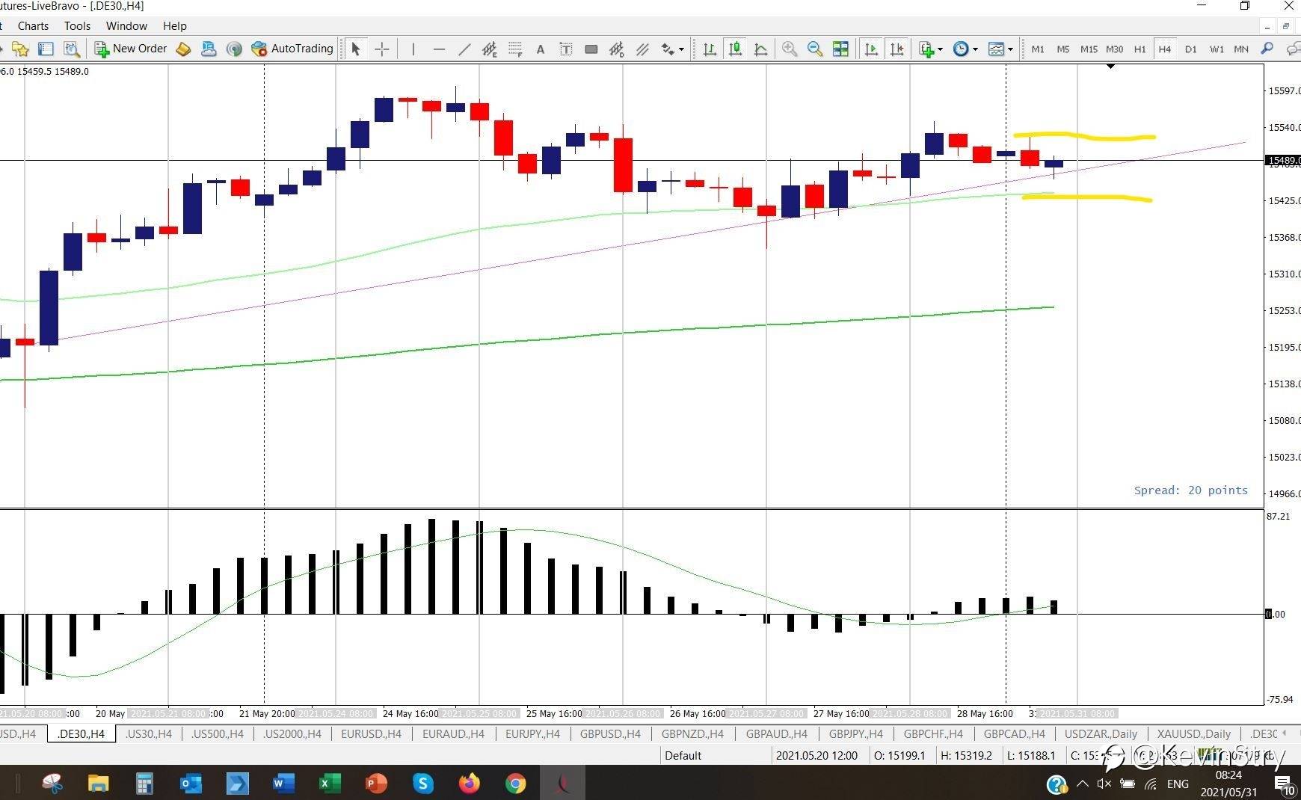Expand the Periods clock dropdown arrow

click(x=975, y=49)
